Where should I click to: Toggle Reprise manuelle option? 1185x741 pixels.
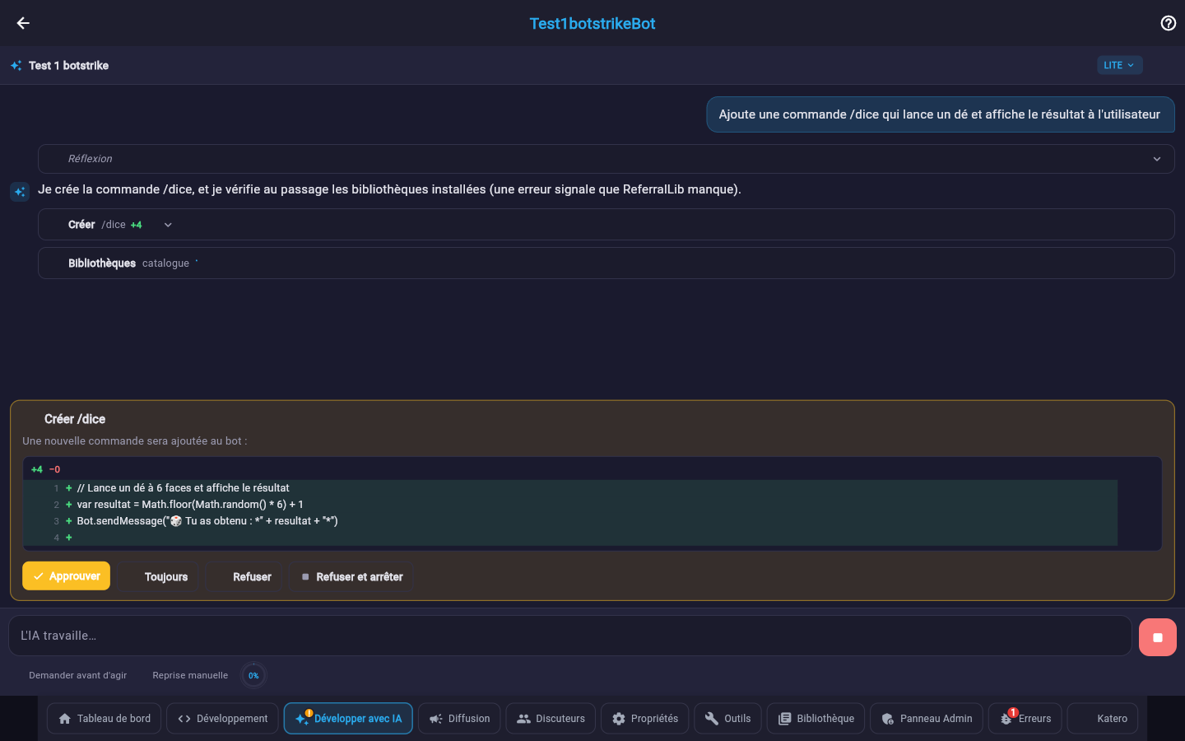point(190,675)
